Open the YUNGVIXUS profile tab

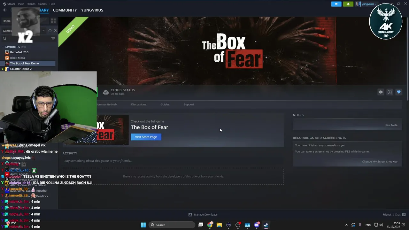pos(92,10)
